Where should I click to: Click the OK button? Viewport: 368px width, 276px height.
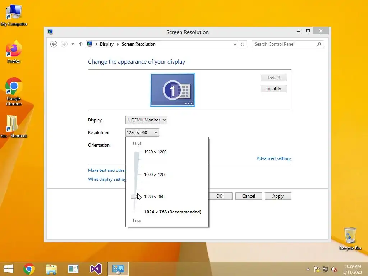[x=220, y=196]
